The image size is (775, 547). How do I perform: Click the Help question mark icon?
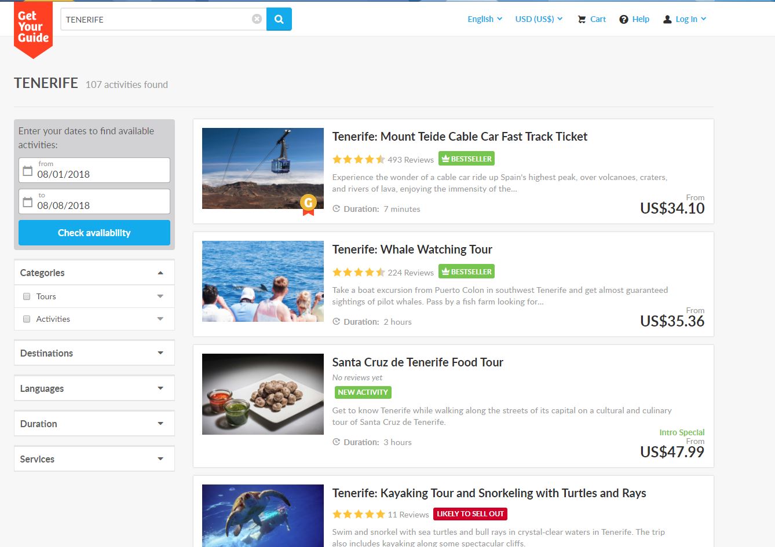pos(624,19)
